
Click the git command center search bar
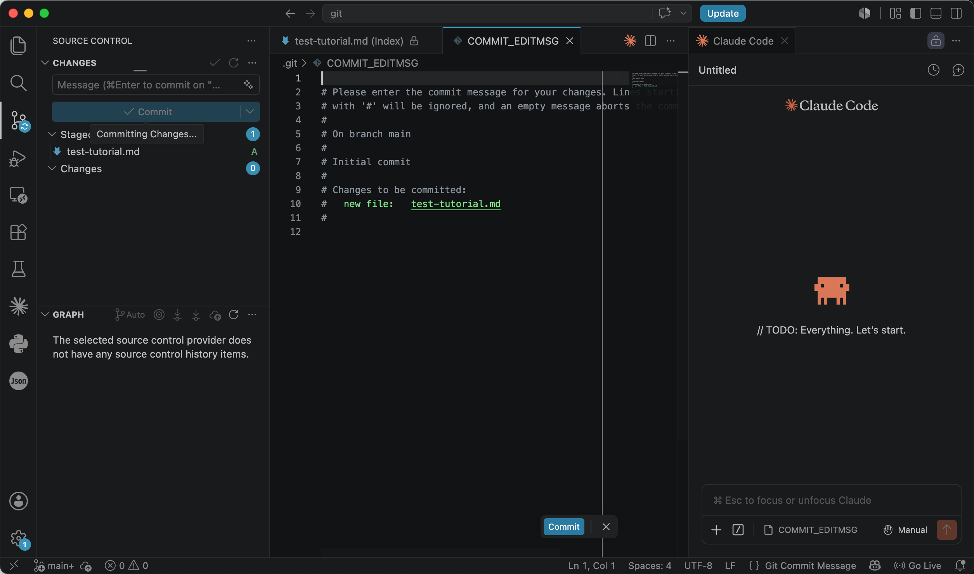(487, 14)
